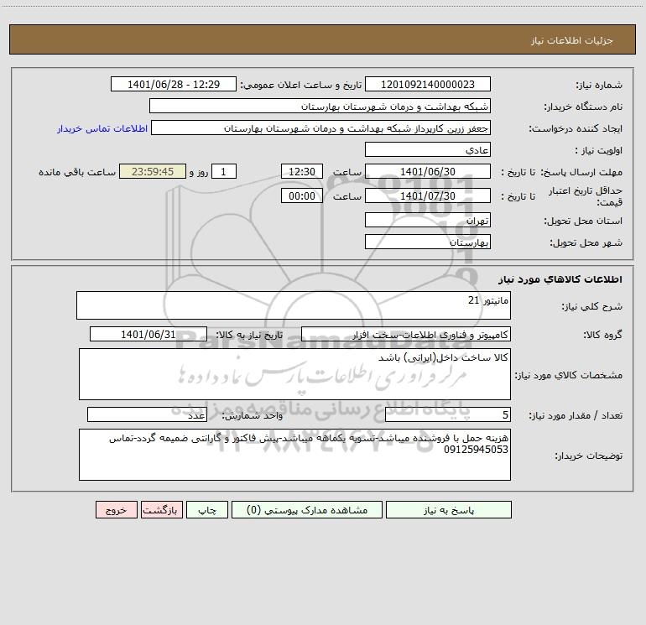The height and width of the screenshot is (625, 646).
Task: Click the مشخصات کالای مورد نیاز label
Action: click(569, 375)
